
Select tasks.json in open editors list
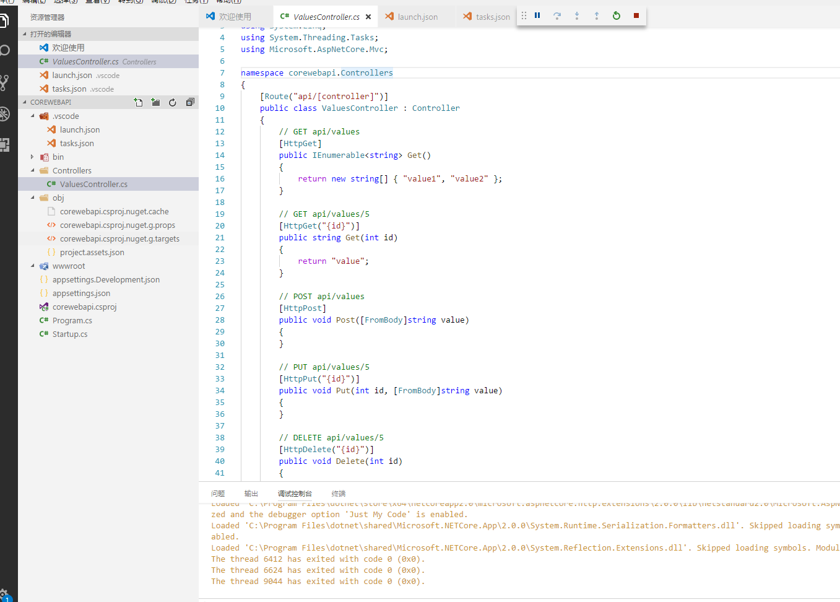[x=108, y=89]
